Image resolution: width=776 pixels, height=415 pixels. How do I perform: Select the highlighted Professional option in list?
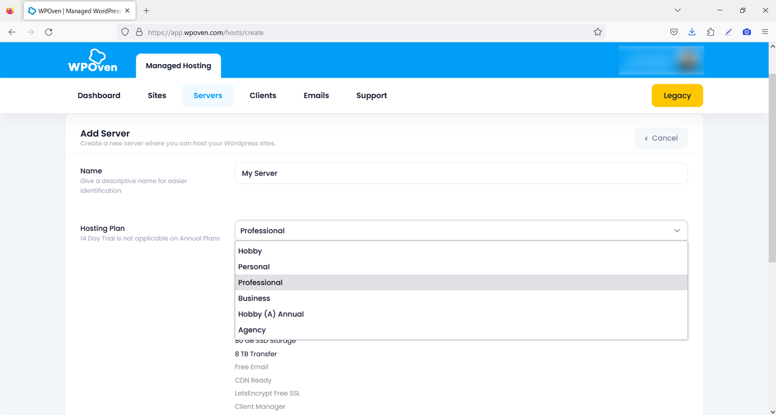click(x=461, y=282)
